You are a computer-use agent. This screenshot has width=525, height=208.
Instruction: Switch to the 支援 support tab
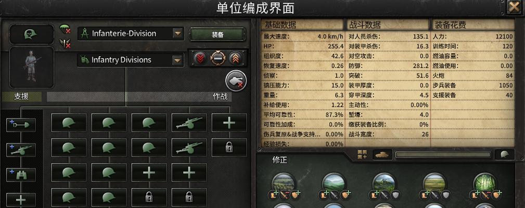[x=21, y=97]
